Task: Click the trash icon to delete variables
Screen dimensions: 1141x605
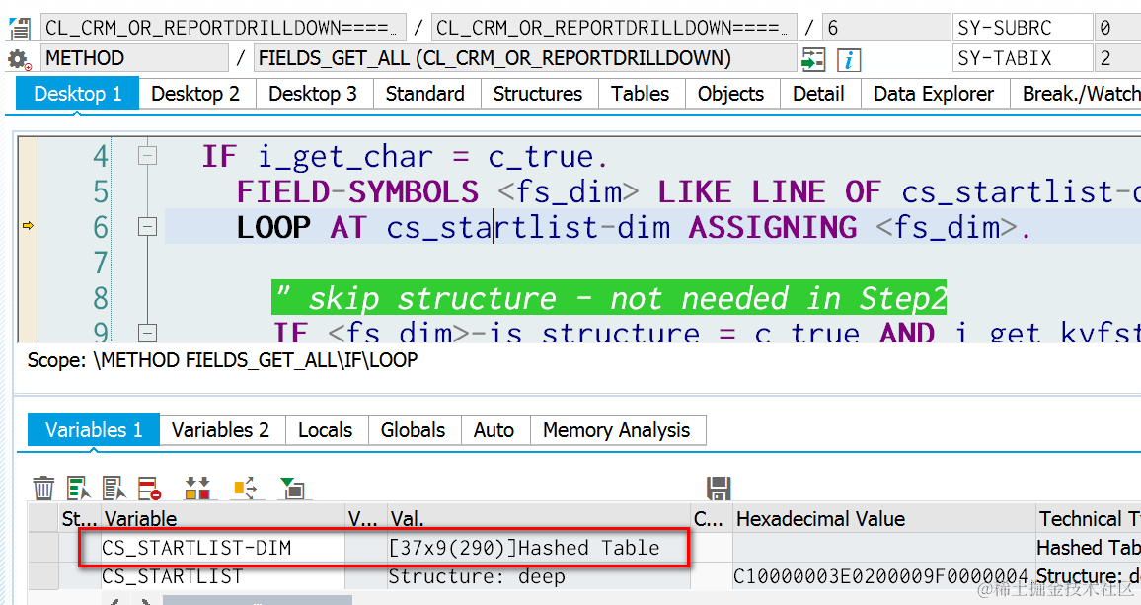Action: point(43,488)
